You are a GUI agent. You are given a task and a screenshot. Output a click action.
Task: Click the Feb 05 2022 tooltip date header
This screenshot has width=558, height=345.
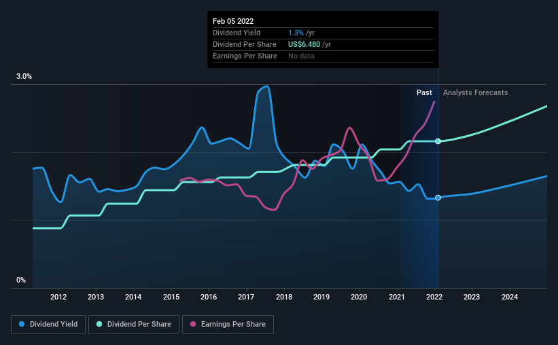[x=233, y=21]
